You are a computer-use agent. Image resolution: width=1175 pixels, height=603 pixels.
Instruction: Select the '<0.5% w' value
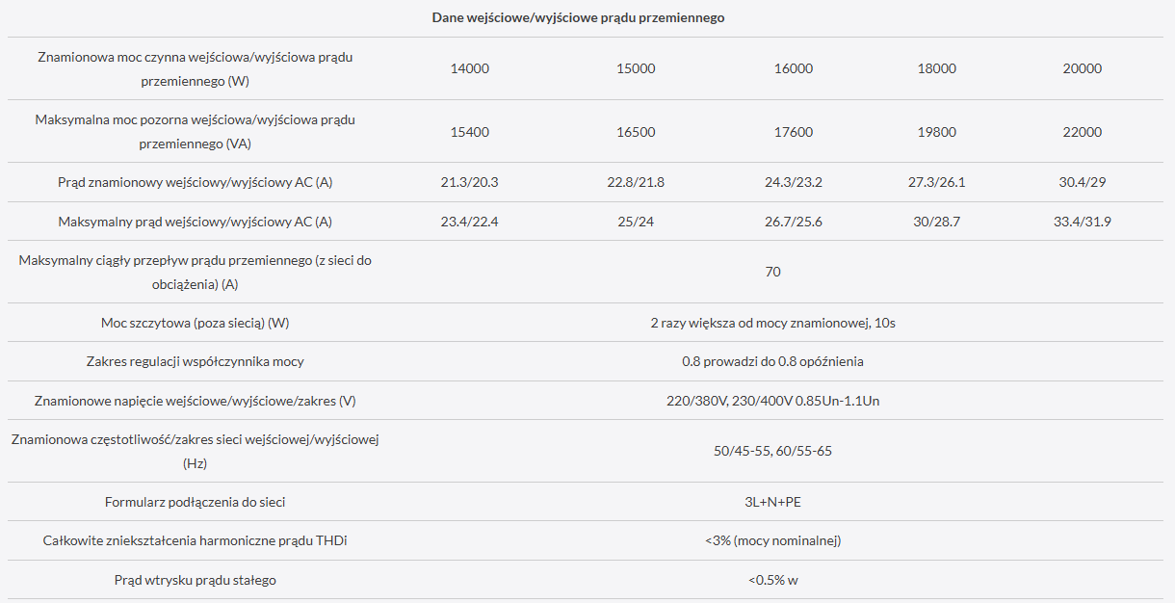click(x=772, y=580)
